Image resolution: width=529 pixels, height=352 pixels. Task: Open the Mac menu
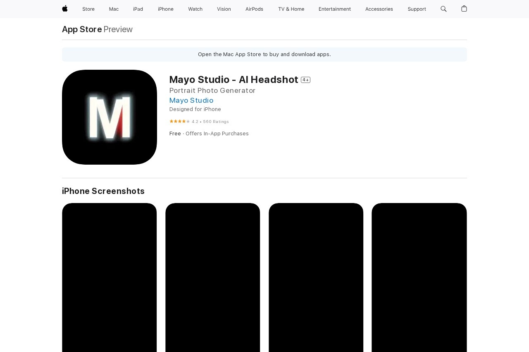[x=114, y=9]
